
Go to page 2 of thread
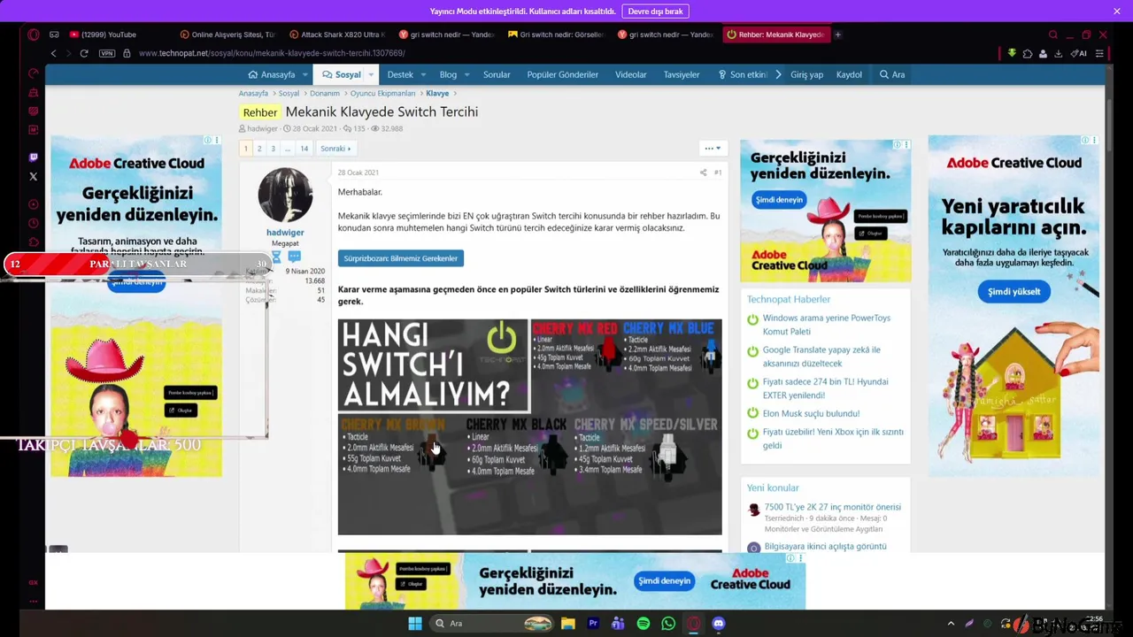tap(259, 149)
